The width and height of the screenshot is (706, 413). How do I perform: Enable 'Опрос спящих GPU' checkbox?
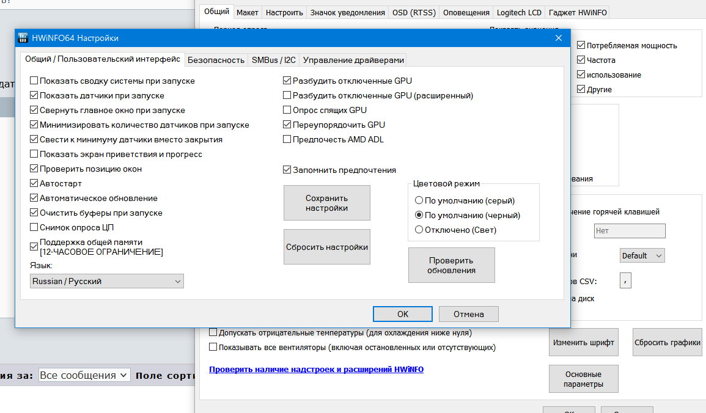coord(287,110)
